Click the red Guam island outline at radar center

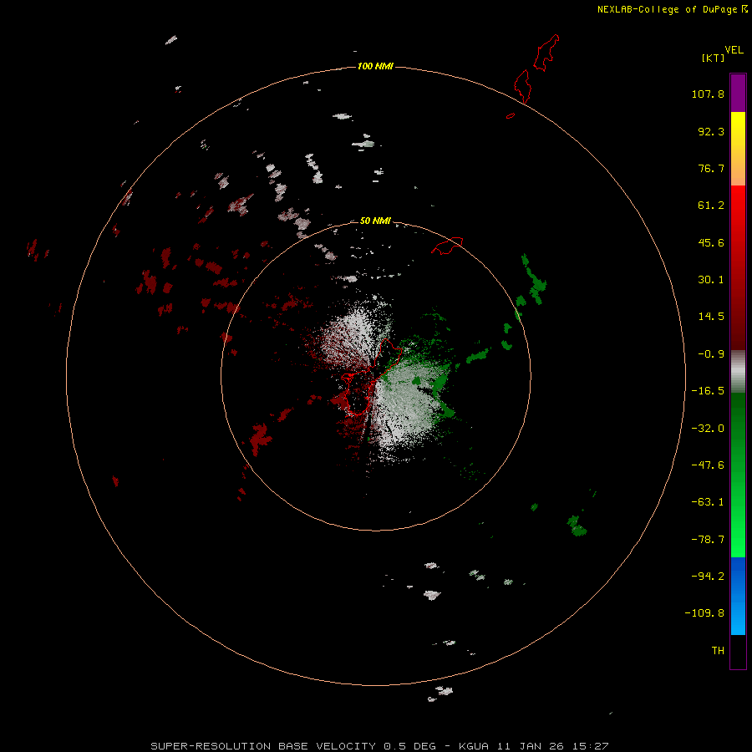(x=371, y=378)
